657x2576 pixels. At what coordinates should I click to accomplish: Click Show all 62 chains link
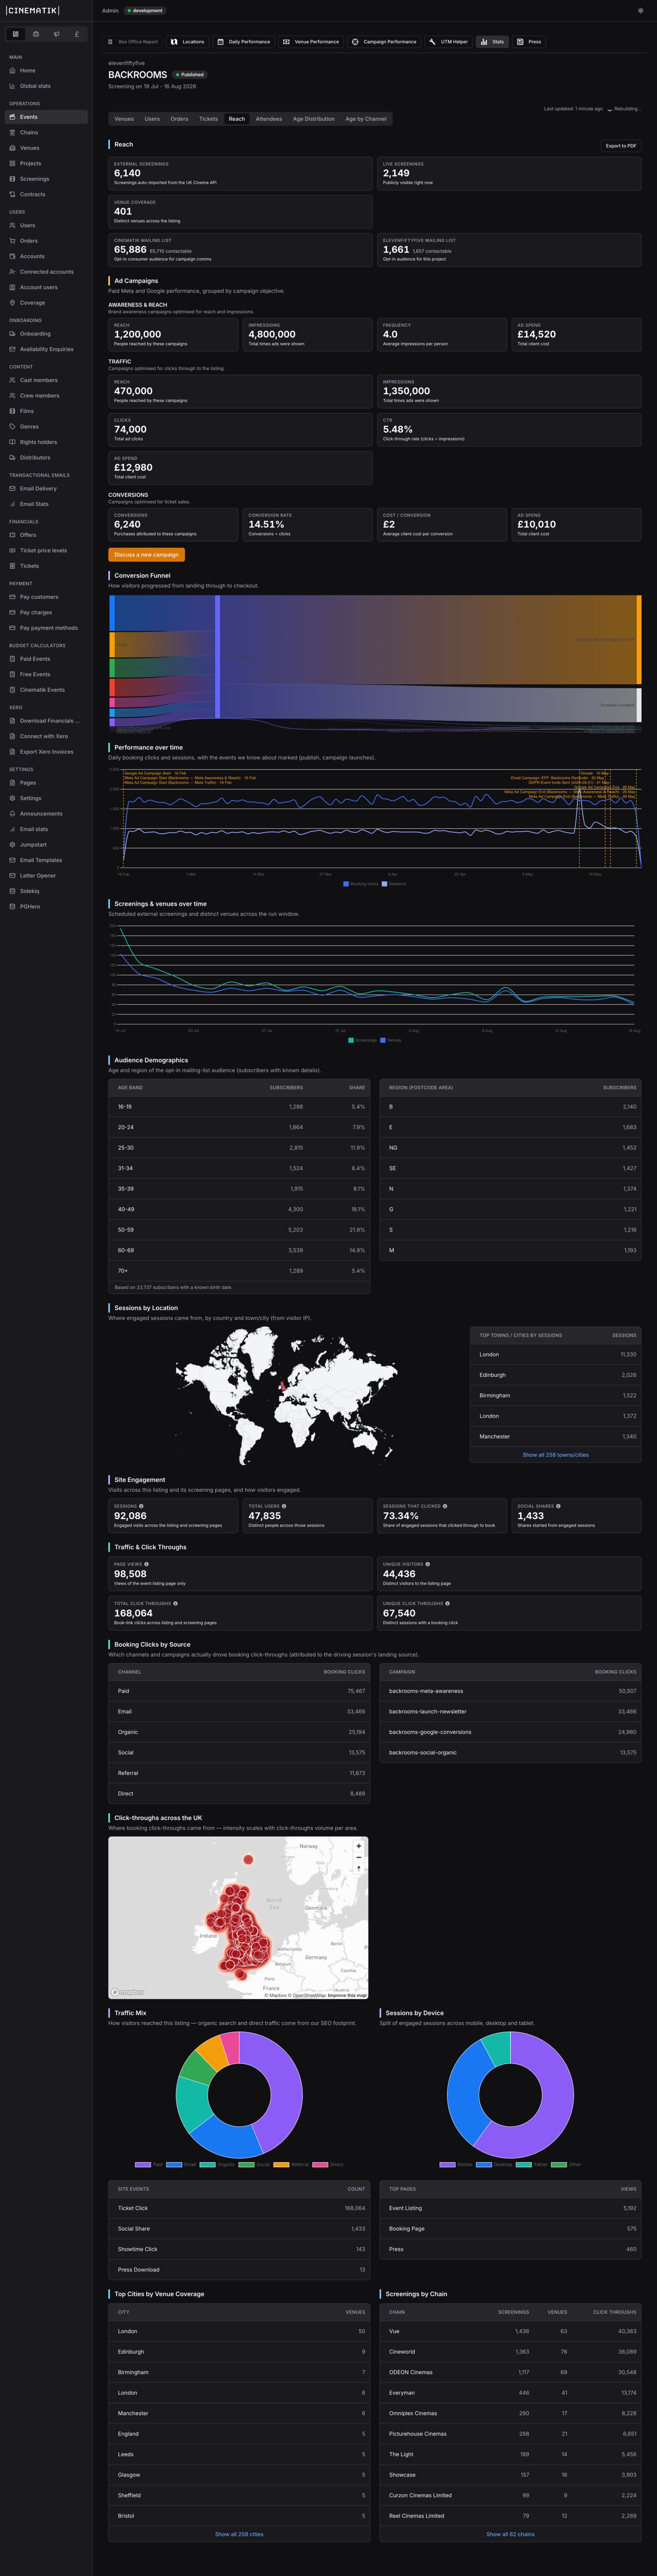pos(510,2534)
